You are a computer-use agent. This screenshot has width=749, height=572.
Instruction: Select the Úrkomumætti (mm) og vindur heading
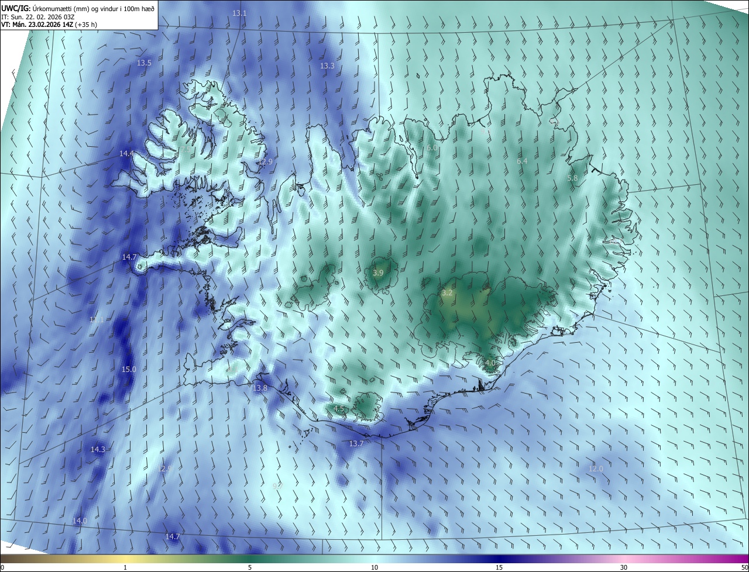94,8
